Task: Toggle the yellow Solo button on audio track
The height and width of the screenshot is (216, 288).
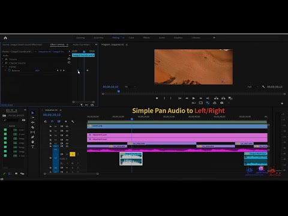Action: click(73, 154)
